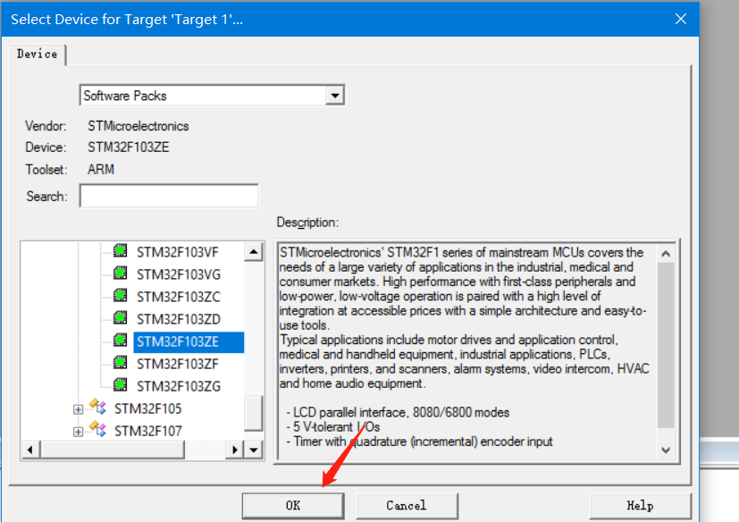Image resolution: width=739 pixels, height=522 pixels.
Task: Select STM32F103ZC in device tree
Action: point(179,297)
